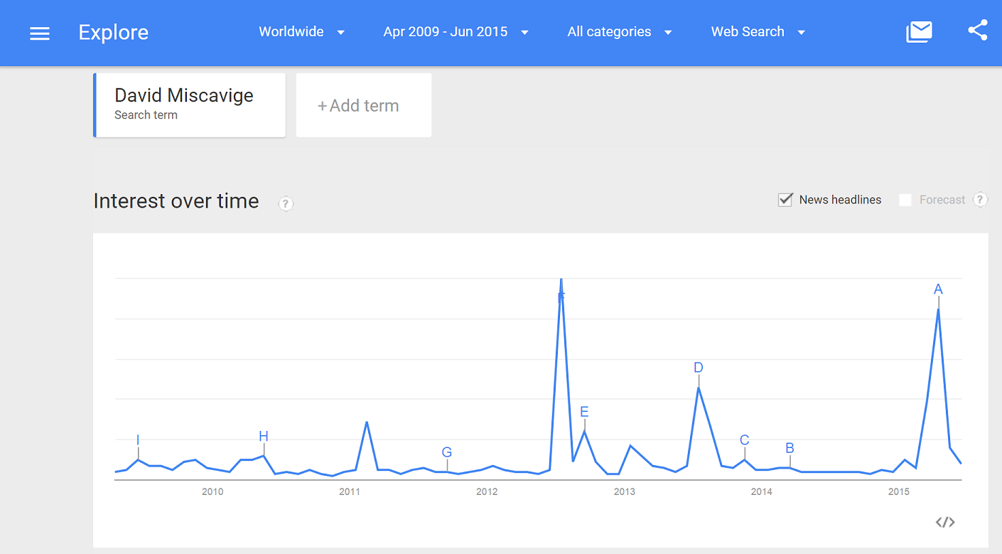Uncheck the News headlines checkbox

click(785, 200)
